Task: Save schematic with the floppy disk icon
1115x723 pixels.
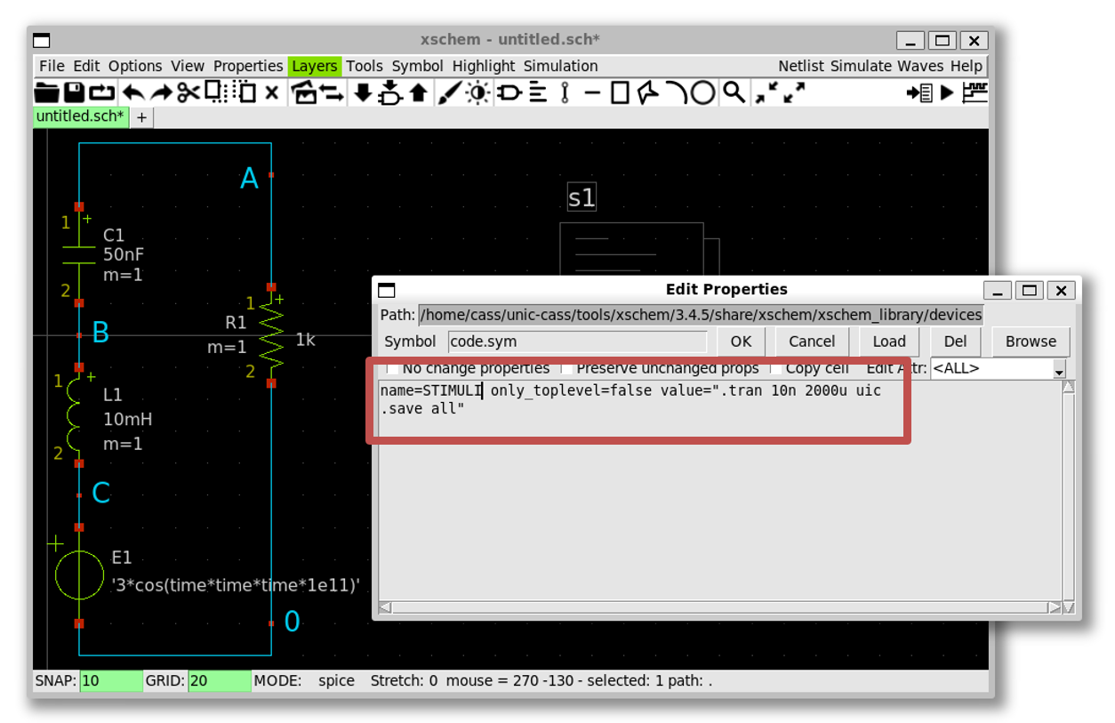Action: point(74,92)
